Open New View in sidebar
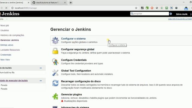Image resolution: width=192 pixels, height=108 pixels. (x=5, y=60)
